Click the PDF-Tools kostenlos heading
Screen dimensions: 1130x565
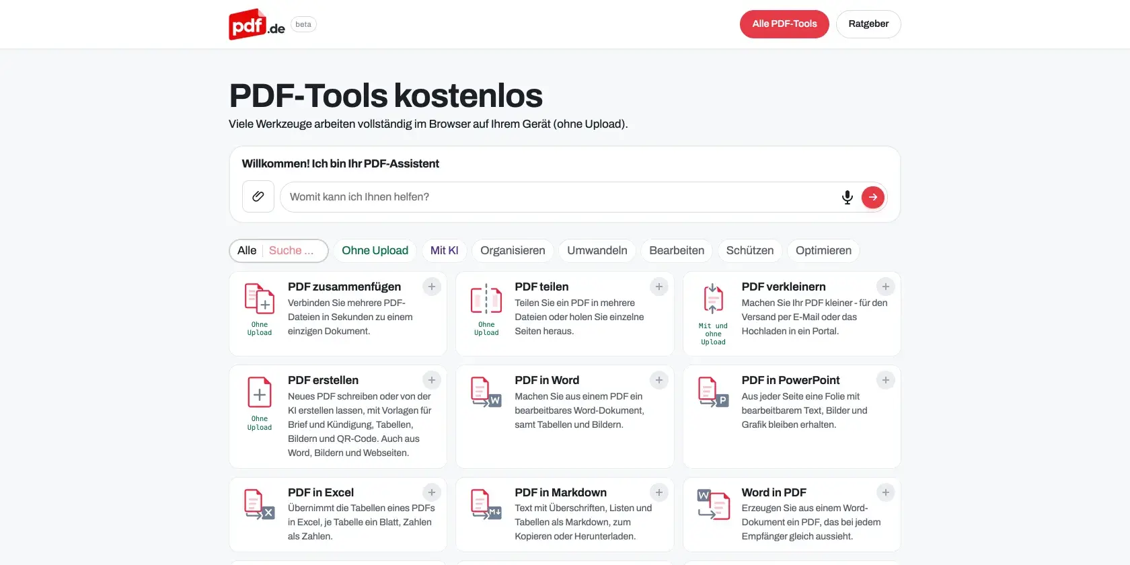(386, 96)
